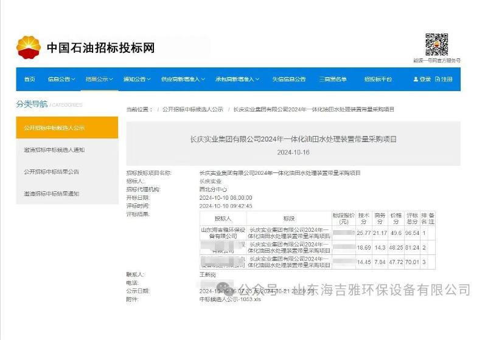Click the 中国石油招标投标网 site title
The image size is (485, 340).
point(100,47)
